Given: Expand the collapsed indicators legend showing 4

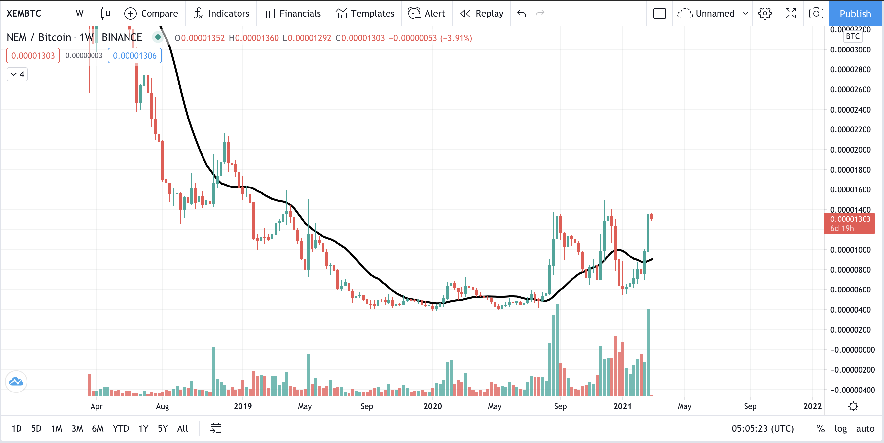Looking at the screenshot, I should [17, 74].
